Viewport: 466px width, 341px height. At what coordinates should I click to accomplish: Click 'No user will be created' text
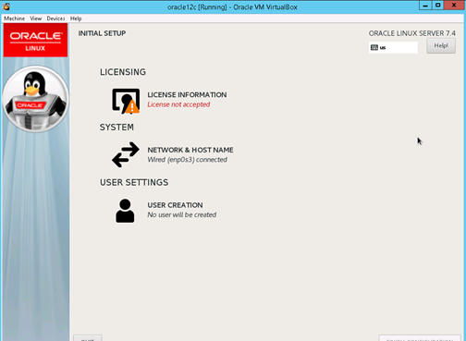(182, 214)
